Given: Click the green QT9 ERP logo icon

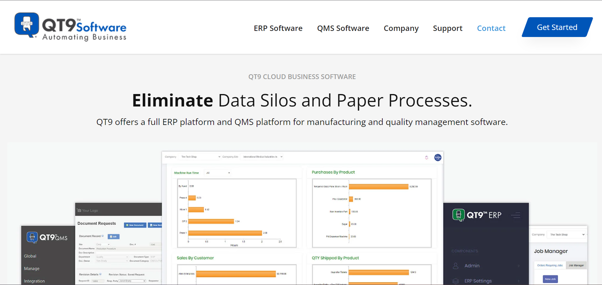Looking at the screenshot, I should [x=458, y=215].
